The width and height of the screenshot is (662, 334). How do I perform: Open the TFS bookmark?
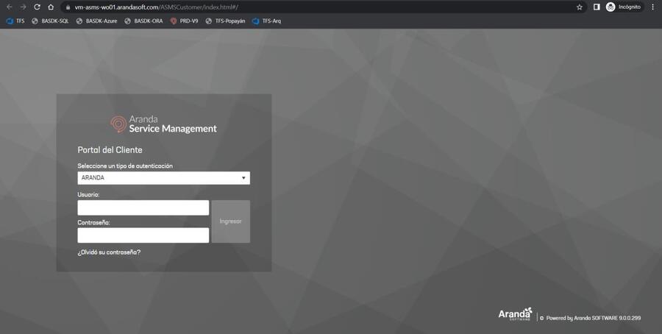(15, 21)
